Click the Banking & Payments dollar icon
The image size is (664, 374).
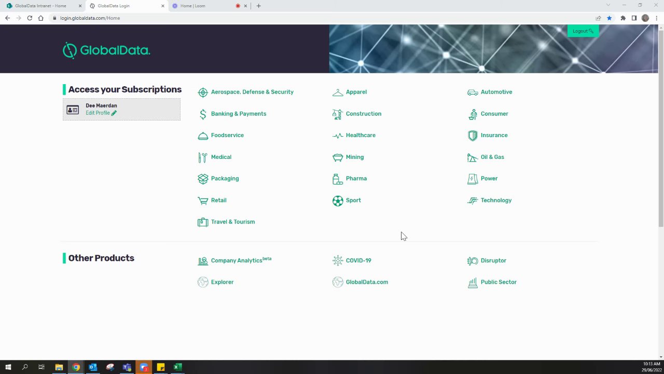pyautogui.click(x=203, y=114)
